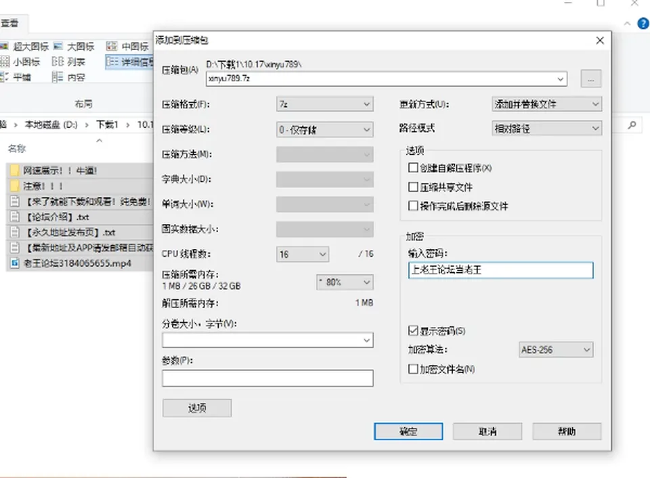Uncheck 显示密码 checkbox
This screenshot has height=478, width=650.
click(x=413, y=330)
